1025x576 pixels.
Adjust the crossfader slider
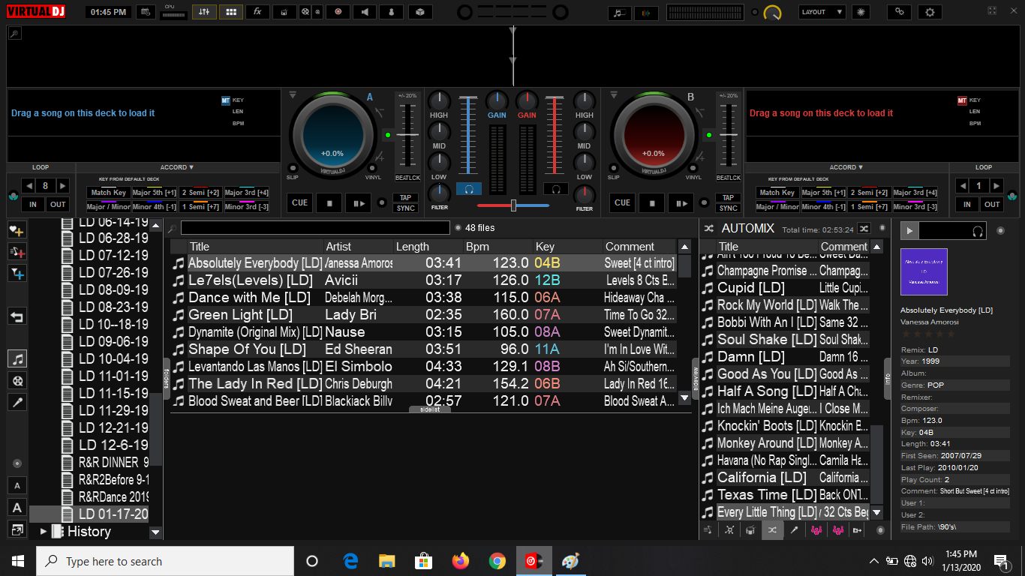[x=513, y=205]
